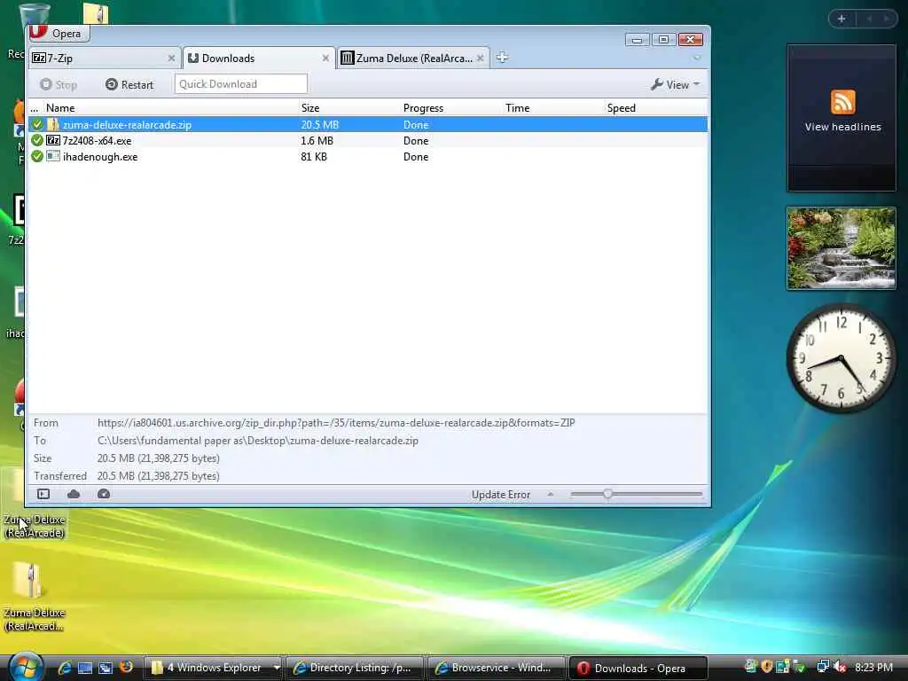This screenshot has height=681, width=908.
Task: Click the 1.6 MB size cell
Action: pyautogui.click(x=317, y=141)
